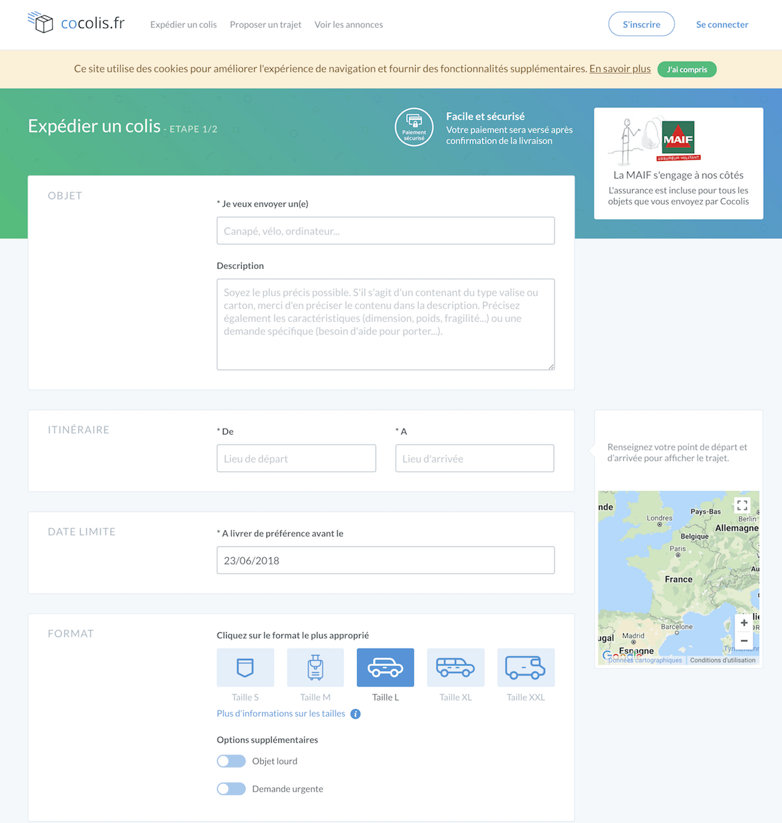
Task: Click the Données cartographiques map text
Action: tap(645, 660)
